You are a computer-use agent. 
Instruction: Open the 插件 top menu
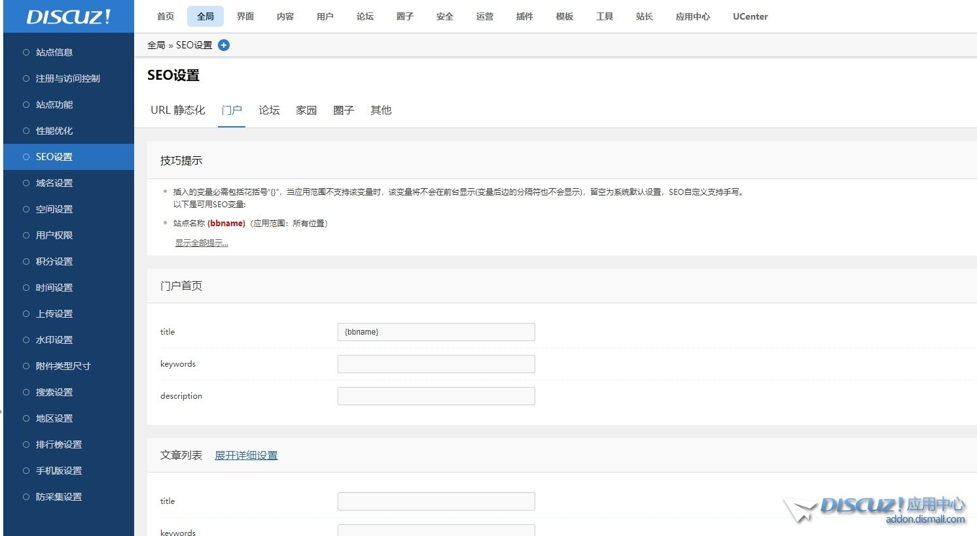525,16
